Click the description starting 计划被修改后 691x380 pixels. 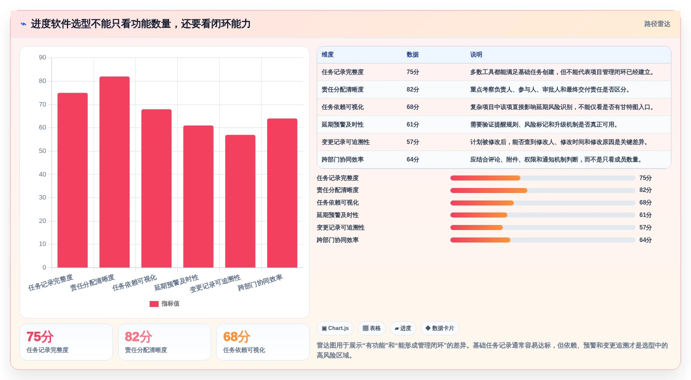[559, 142]
